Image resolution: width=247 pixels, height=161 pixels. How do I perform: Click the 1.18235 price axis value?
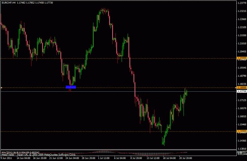[242, 84]
